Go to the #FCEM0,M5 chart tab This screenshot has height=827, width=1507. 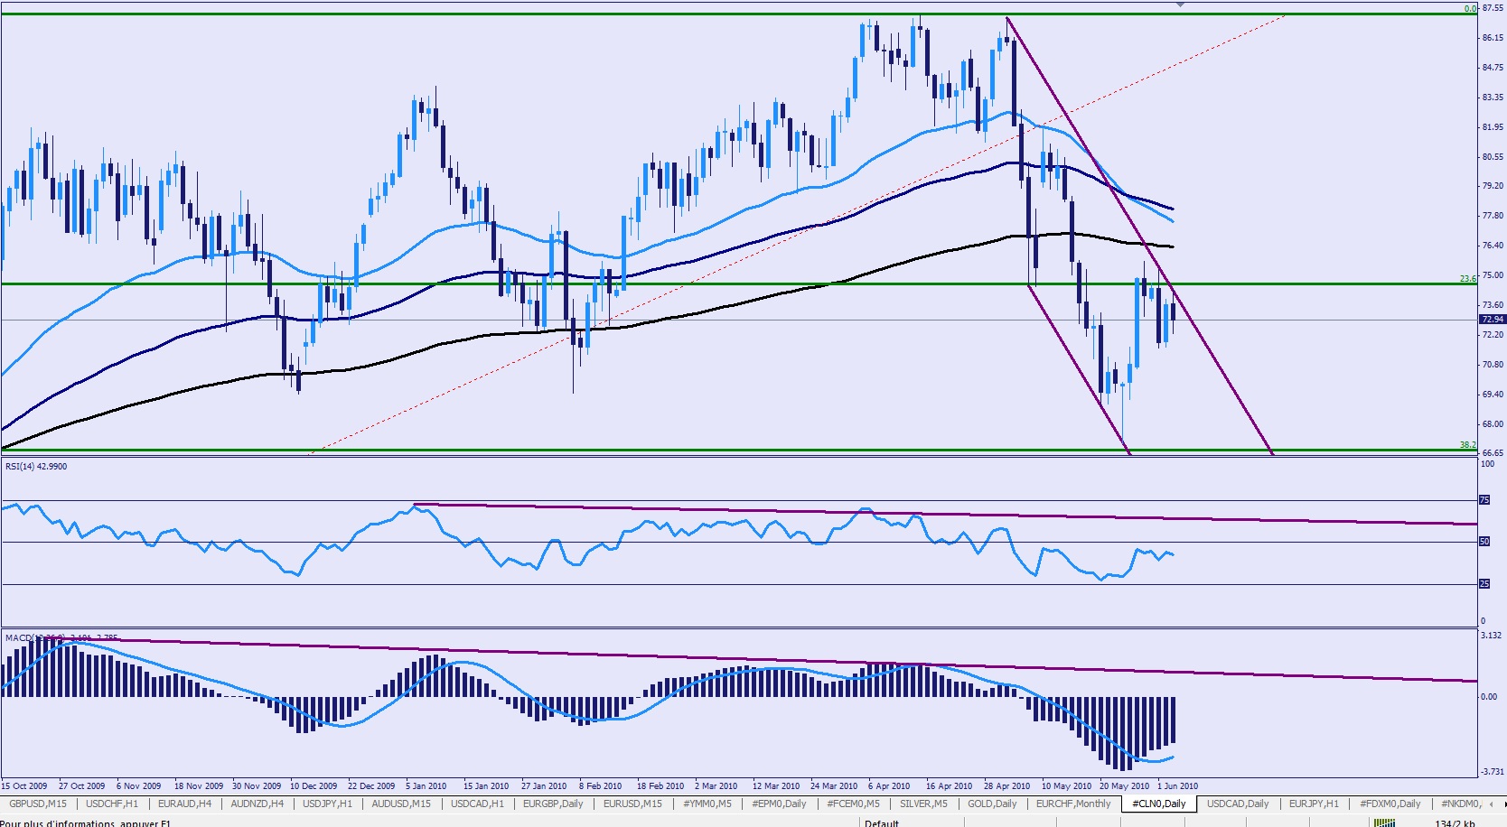pyautogui.click(x=853, y=804)
